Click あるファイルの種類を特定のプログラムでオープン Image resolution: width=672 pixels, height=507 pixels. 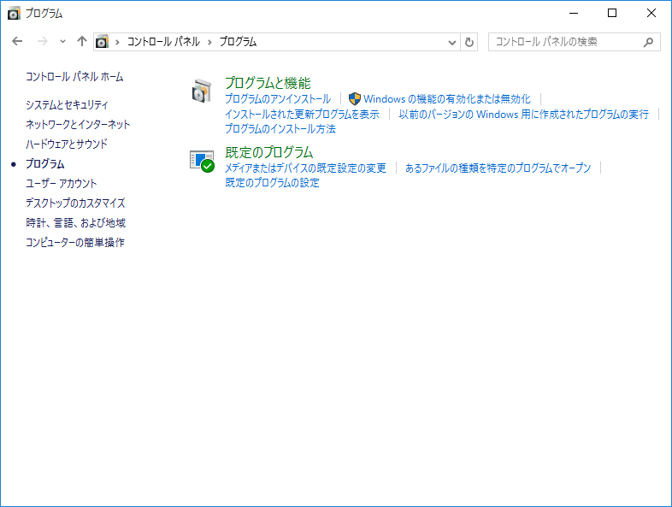(x=498, y=168)
